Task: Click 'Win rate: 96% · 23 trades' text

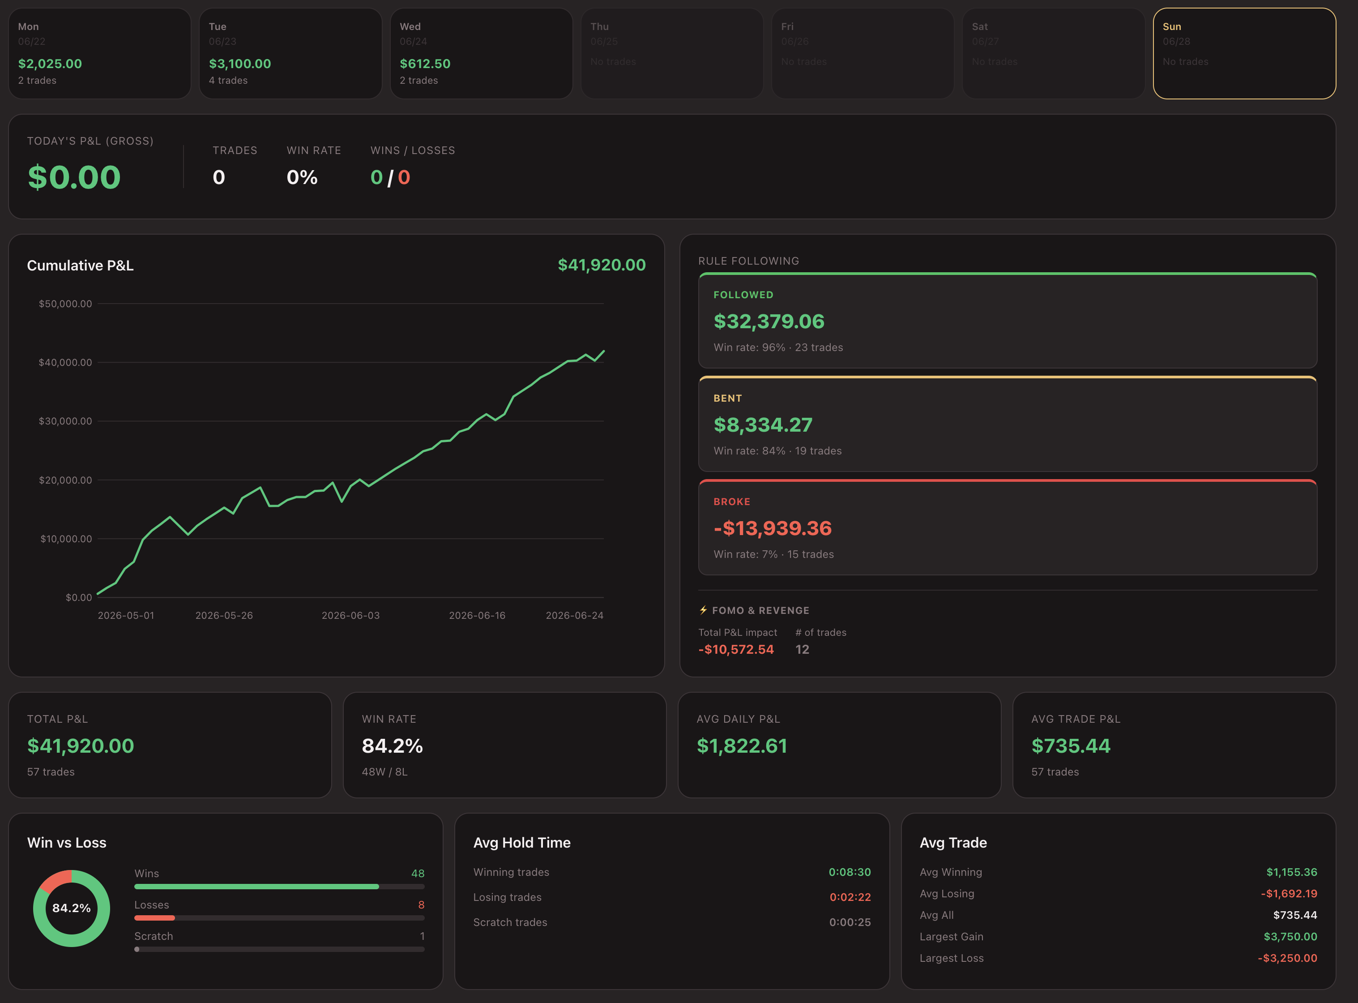Action: pyautogui.click(x=778, y=347)
